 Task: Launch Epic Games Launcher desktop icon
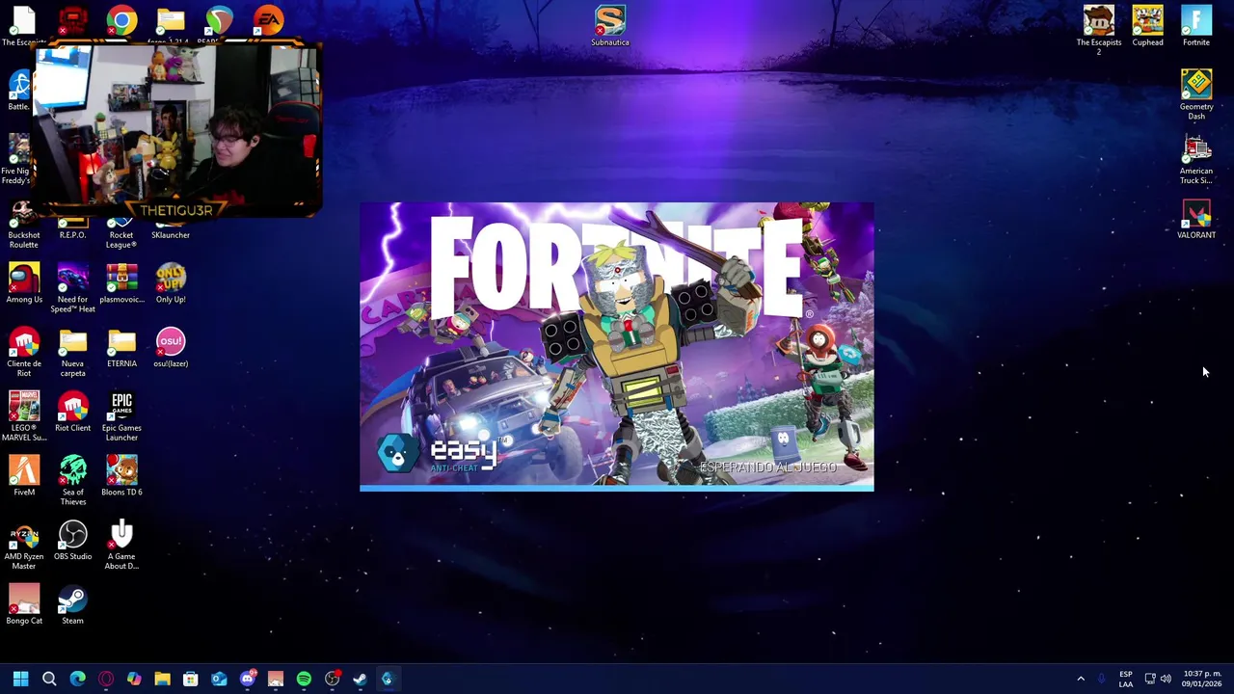[x=121, y=416]
